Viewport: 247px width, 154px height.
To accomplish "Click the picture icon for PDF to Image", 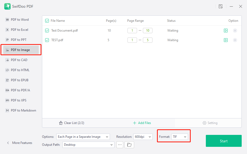I will (x=7, y=50).
